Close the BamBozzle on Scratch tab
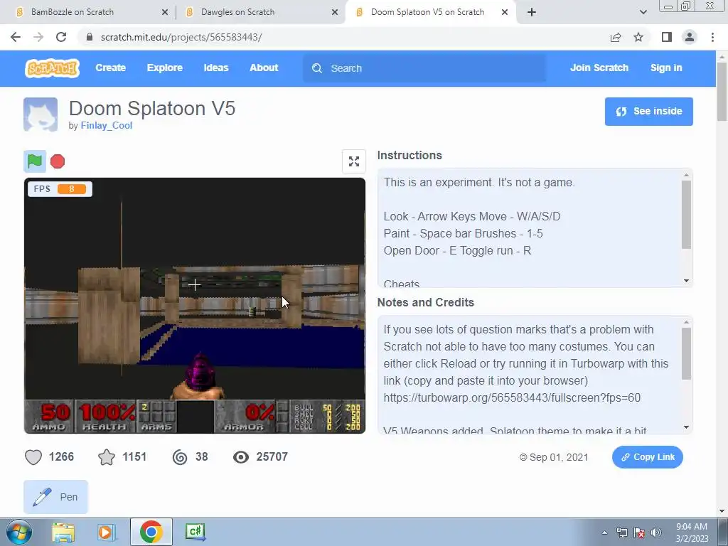 (x=165, y=12)
